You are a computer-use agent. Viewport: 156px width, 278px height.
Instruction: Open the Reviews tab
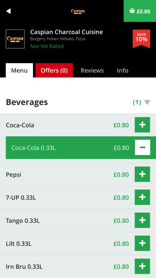(92, 70)
